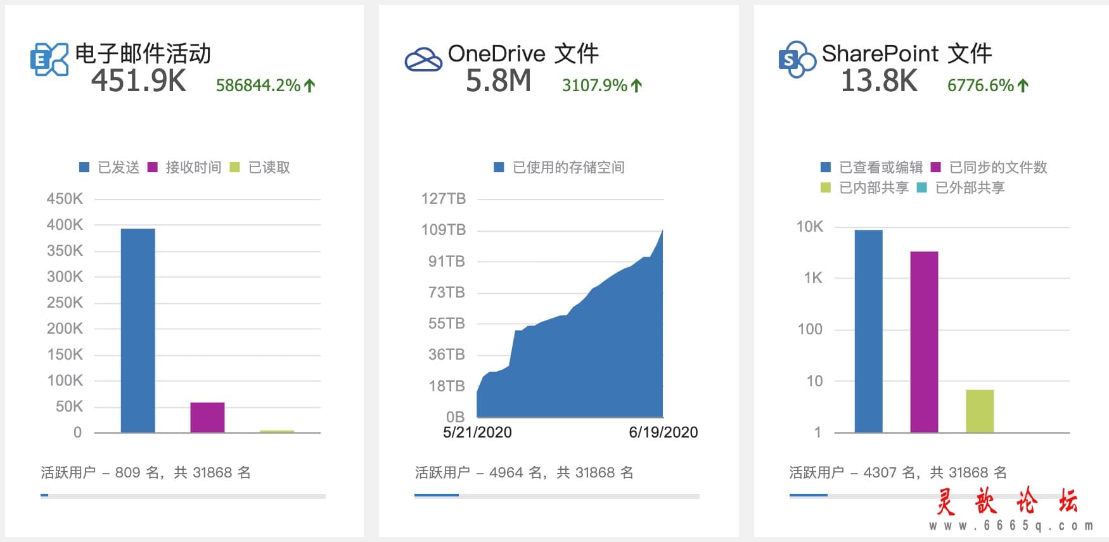Click the Exchange email activity icon

[x=49, y=60]
